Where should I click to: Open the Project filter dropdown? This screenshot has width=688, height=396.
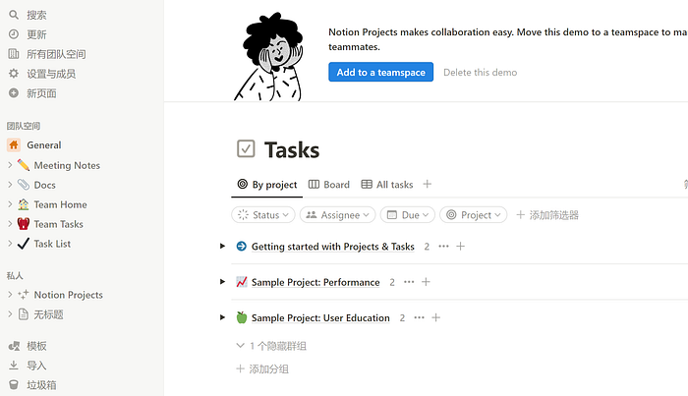[x=474, y=215]
